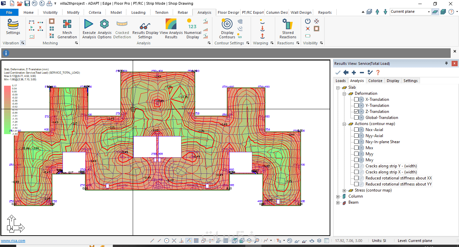Expand the Stress (contour map) node
The height and width of the screenshot is (247, 459).
click(344, 191)
